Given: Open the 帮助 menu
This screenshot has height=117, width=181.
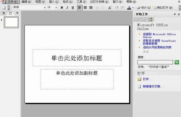Looking at the screenshot, I should tap(131, 2).
